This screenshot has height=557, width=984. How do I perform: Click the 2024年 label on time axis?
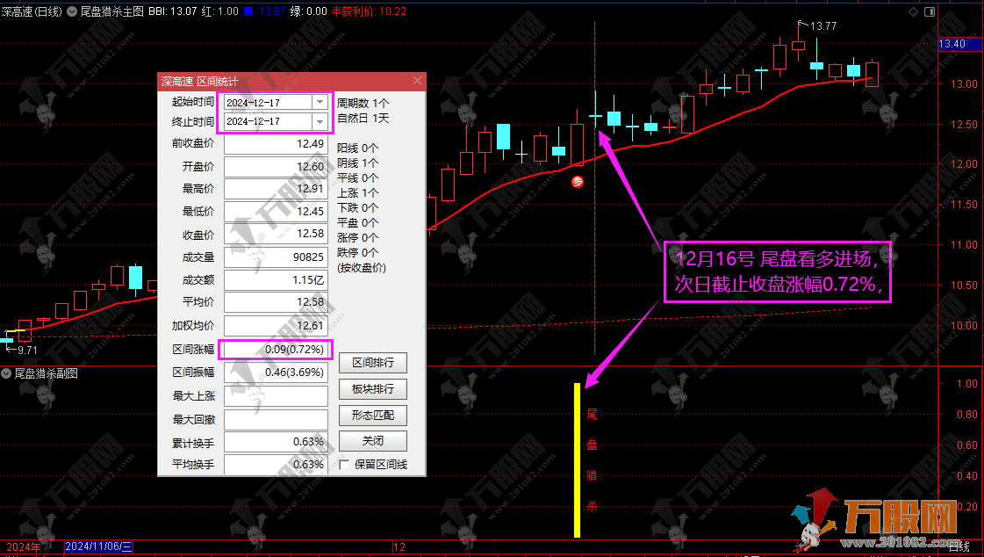coord(23,547)
